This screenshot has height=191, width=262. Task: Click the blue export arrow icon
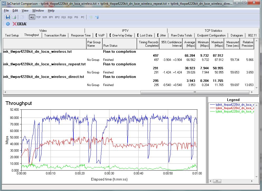coord(97,17)
